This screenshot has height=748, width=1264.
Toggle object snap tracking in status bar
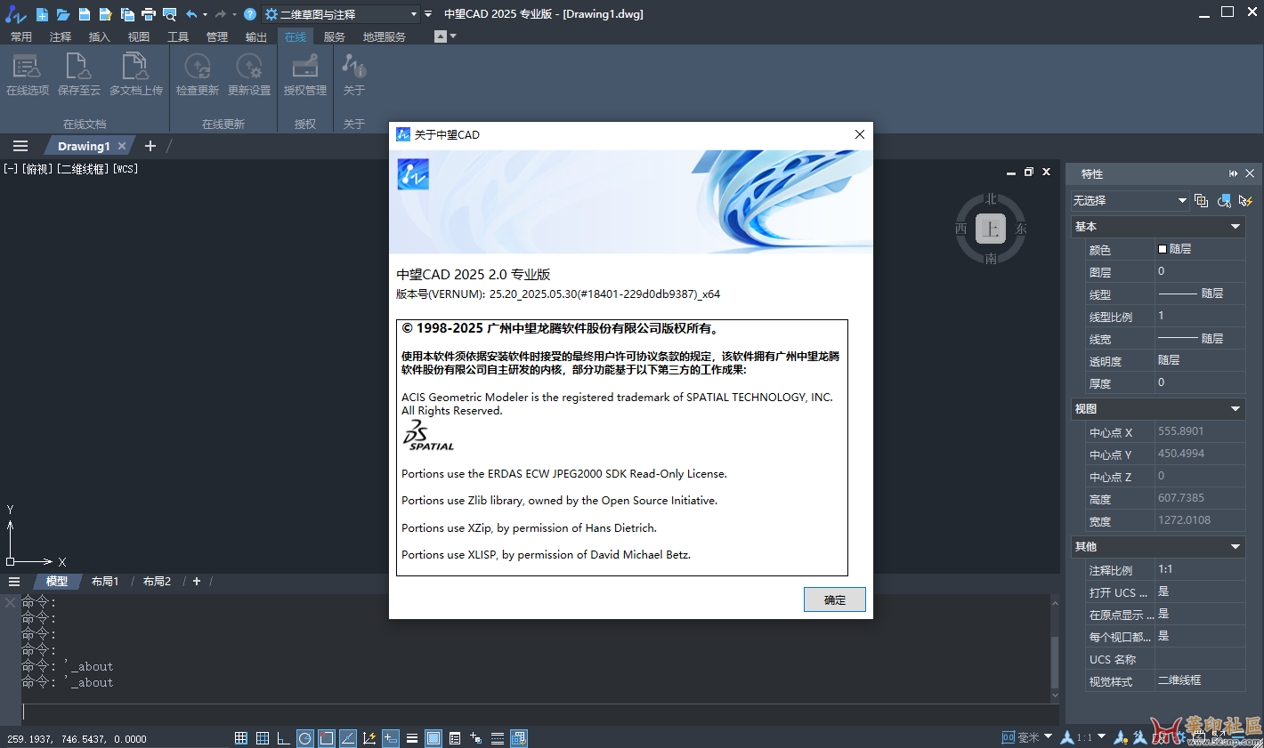pyautogui.click(x=348, y=738)
